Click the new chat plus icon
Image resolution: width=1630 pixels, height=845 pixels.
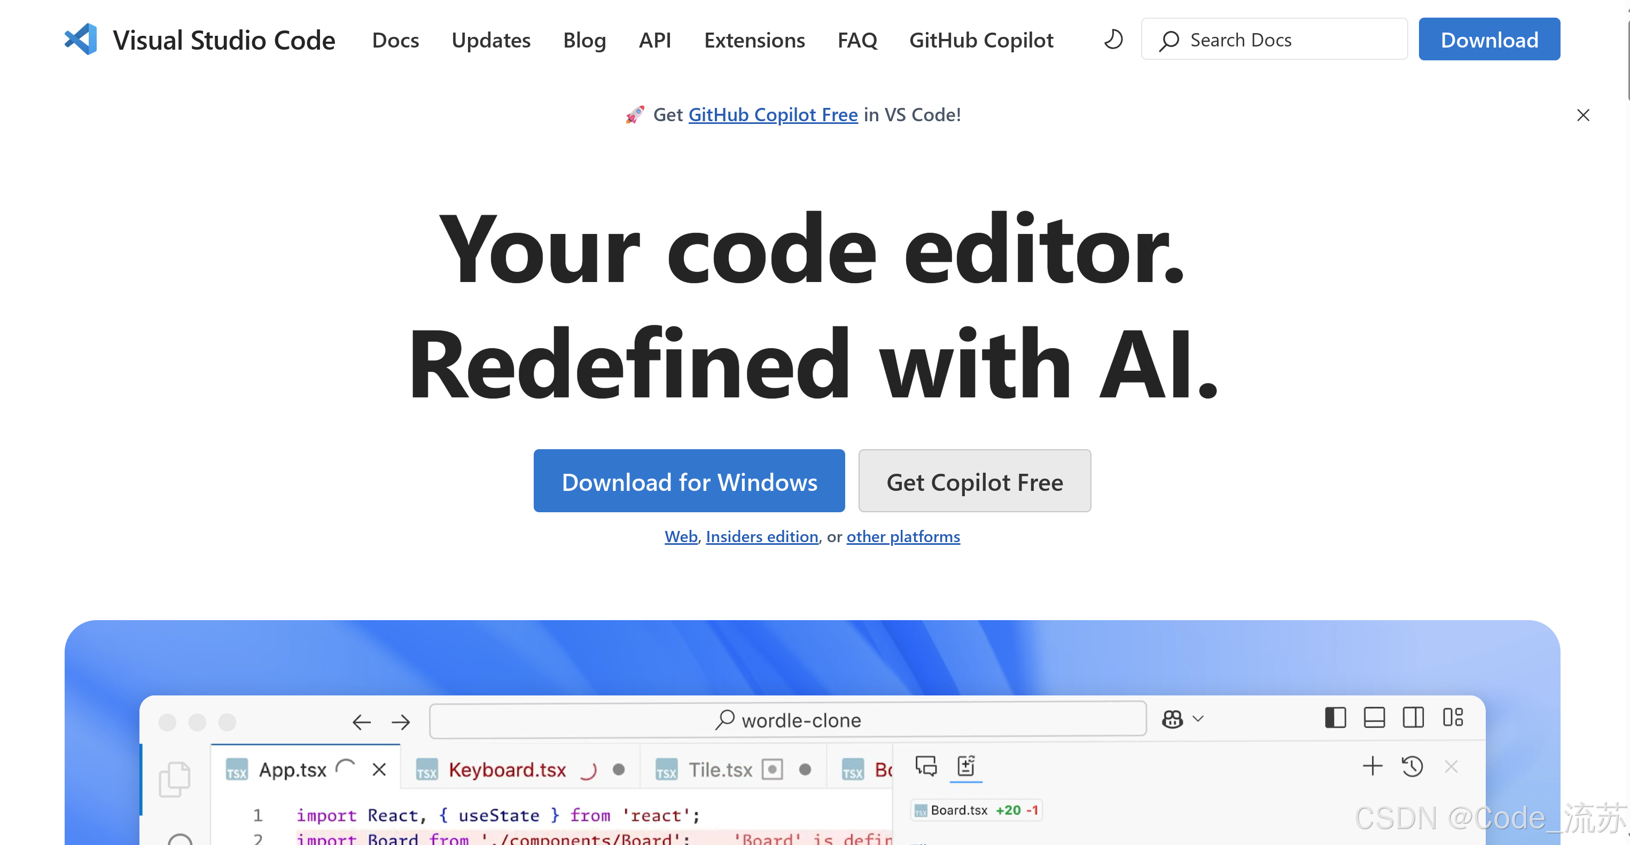pyautogui.click(x=1372, y=766)
